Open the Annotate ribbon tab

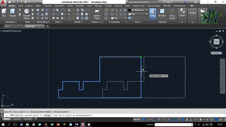coord(80,6)
